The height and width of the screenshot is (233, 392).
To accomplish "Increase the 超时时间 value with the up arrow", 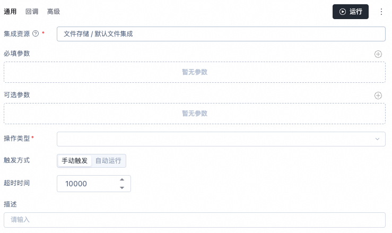I will [x=122, y=180].
